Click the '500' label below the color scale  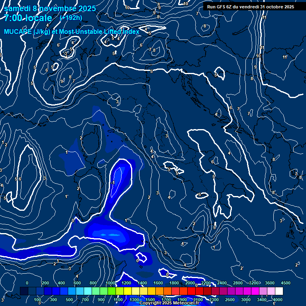click(69, 300)
